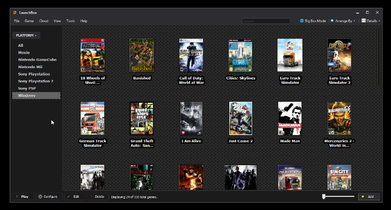The height and width of the screenshot is (210, 391).
Task: Click the Made Man title label
Action: [x=290, y=141]
